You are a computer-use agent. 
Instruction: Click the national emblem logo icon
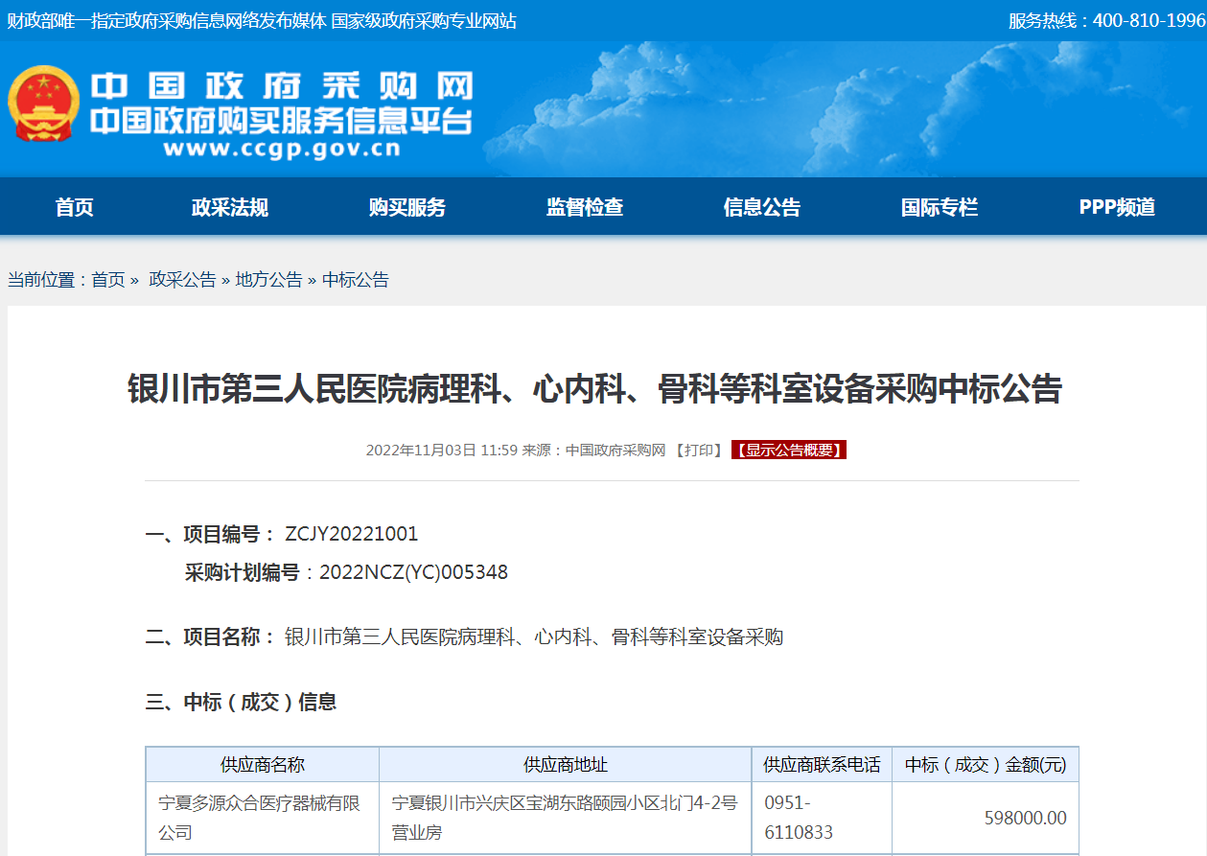(x=44, y=104)
